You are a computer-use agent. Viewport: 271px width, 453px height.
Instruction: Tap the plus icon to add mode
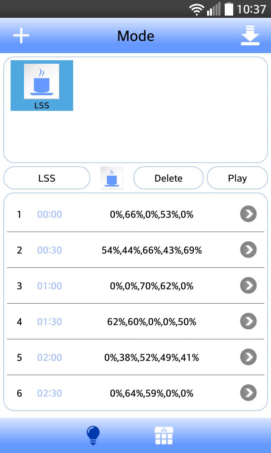pyautogui.click(x=21, y=36)
